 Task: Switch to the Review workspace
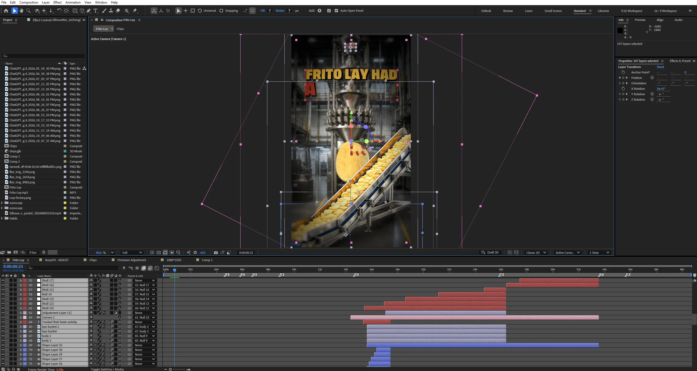coord(508,11)
